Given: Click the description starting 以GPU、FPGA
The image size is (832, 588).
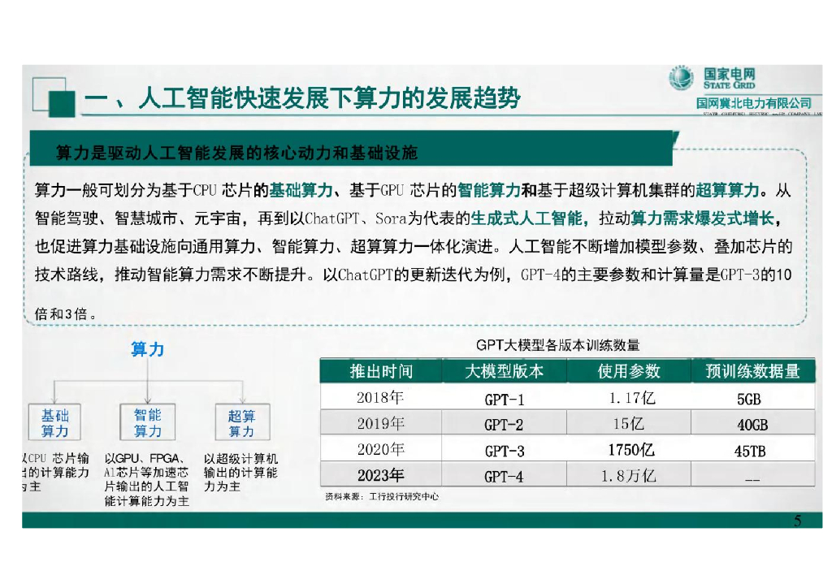Looking at the screenshot, I should coord(146,479).
